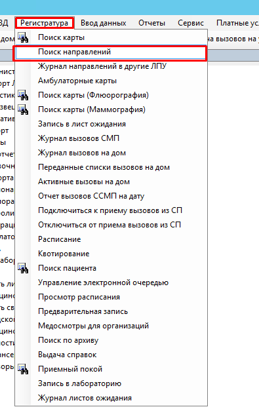Open the Расписание item

pos(111,239)
